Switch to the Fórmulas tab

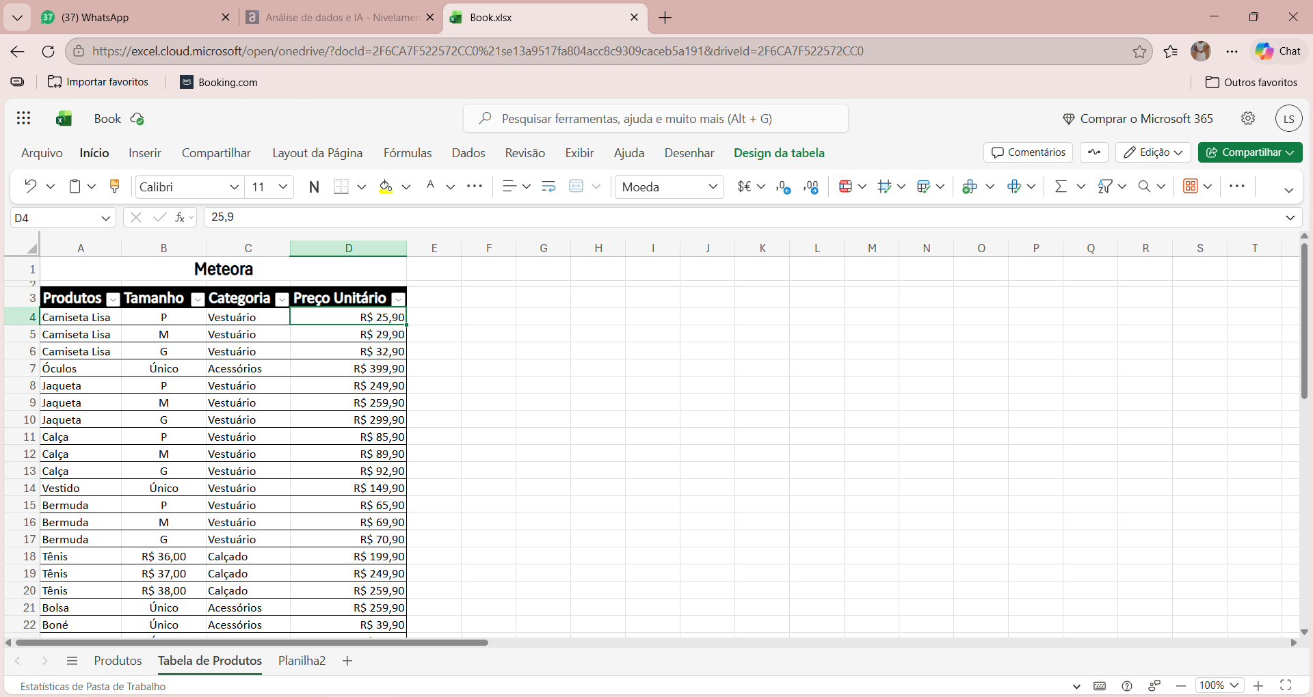pos(408,153)
